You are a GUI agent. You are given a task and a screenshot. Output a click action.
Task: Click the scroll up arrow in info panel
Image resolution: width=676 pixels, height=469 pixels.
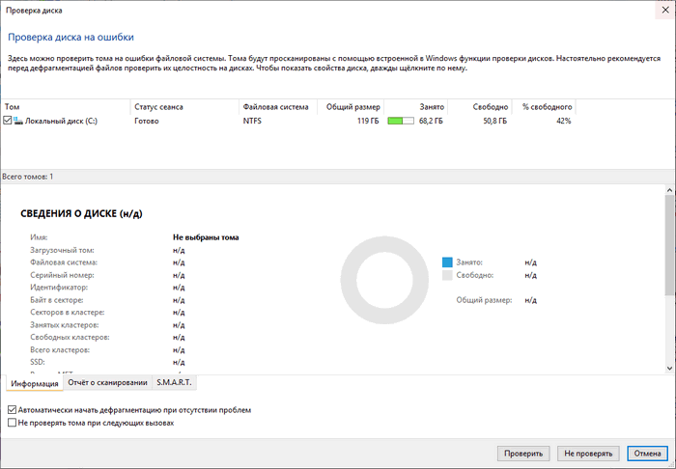click(x=670, y=191)
